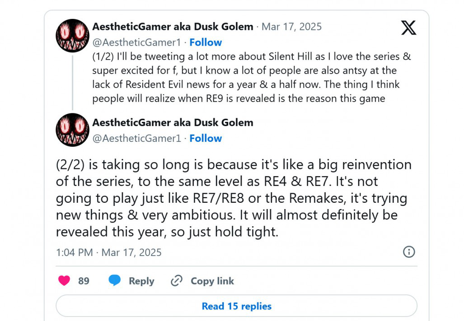Click the Copy link text
Image resolution: width=464 pixels, height=321 pixels.
(x=212, y=281)
